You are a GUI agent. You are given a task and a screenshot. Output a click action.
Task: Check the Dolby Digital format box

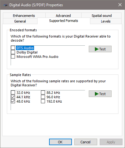point(13,52)
